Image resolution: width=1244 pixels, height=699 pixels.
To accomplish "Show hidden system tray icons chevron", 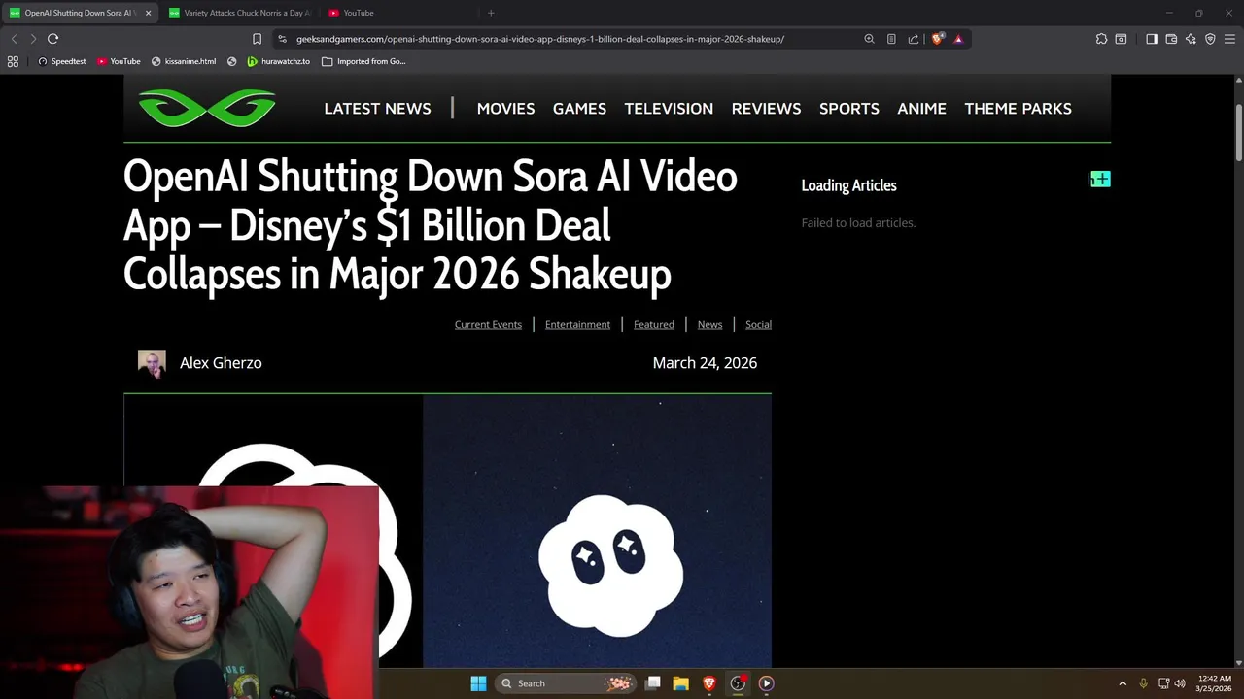I will pyautogui.click(x=1123, y=683).
